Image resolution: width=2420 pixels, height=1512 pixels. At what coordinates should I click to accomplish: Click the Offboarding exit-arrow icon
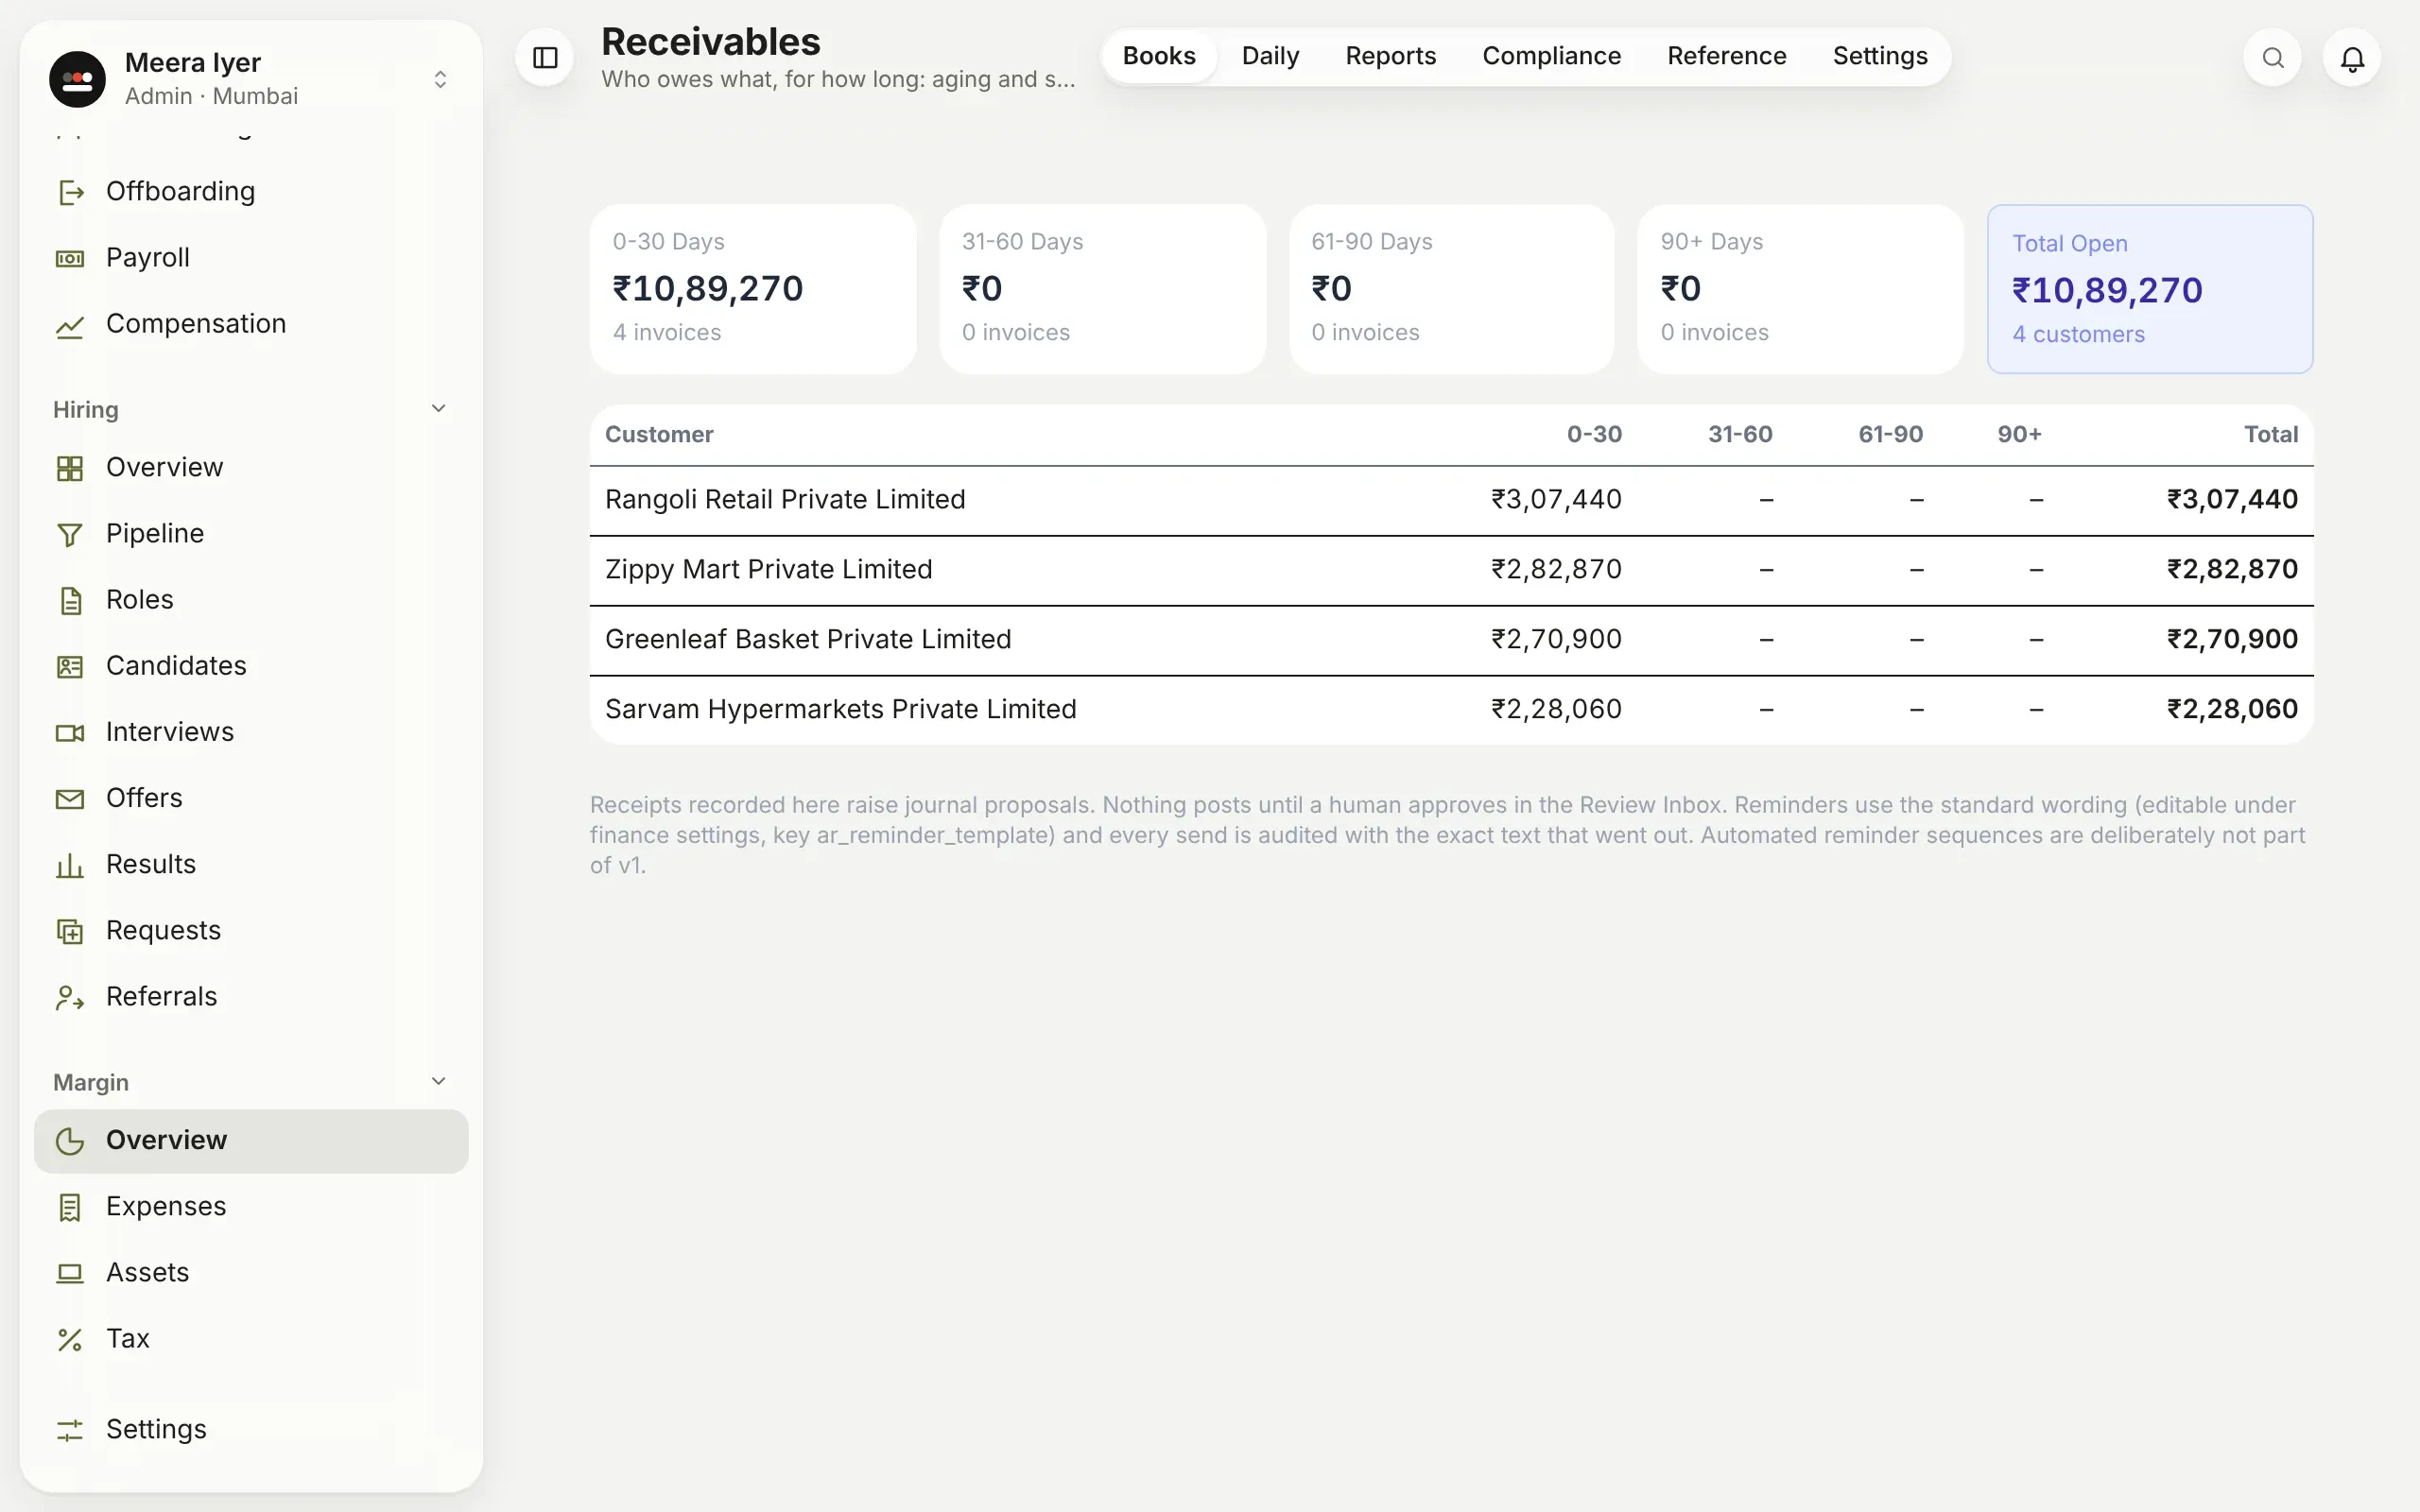coord(70,192)
